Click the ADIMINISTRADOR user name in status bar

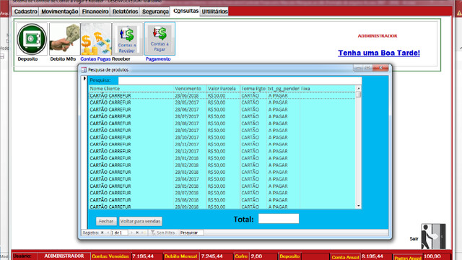pyautogui.click(x=64, y=256)
